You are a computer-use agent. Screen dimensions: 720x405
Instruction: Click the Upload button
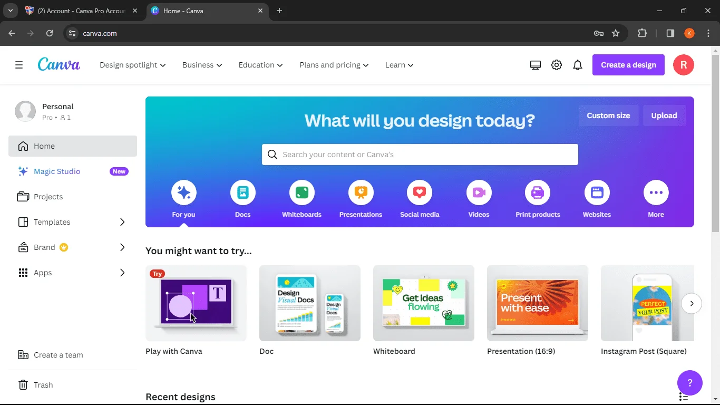[x=664, y=115]
